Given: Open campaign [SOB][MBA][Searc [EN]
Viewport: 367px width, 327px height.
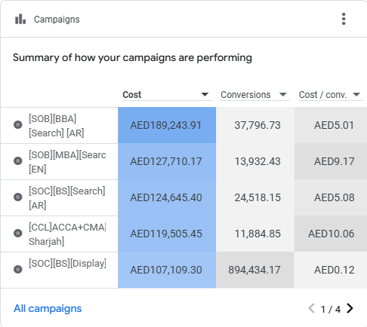Looking at the screenshot, I should (x=67, y=162).
